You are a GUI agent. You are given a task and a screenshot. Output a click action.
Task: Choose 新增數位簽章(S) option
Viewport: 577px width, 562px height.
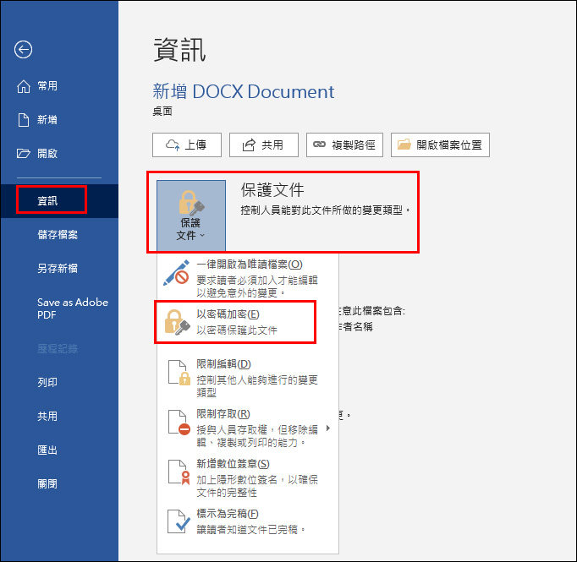248,477
